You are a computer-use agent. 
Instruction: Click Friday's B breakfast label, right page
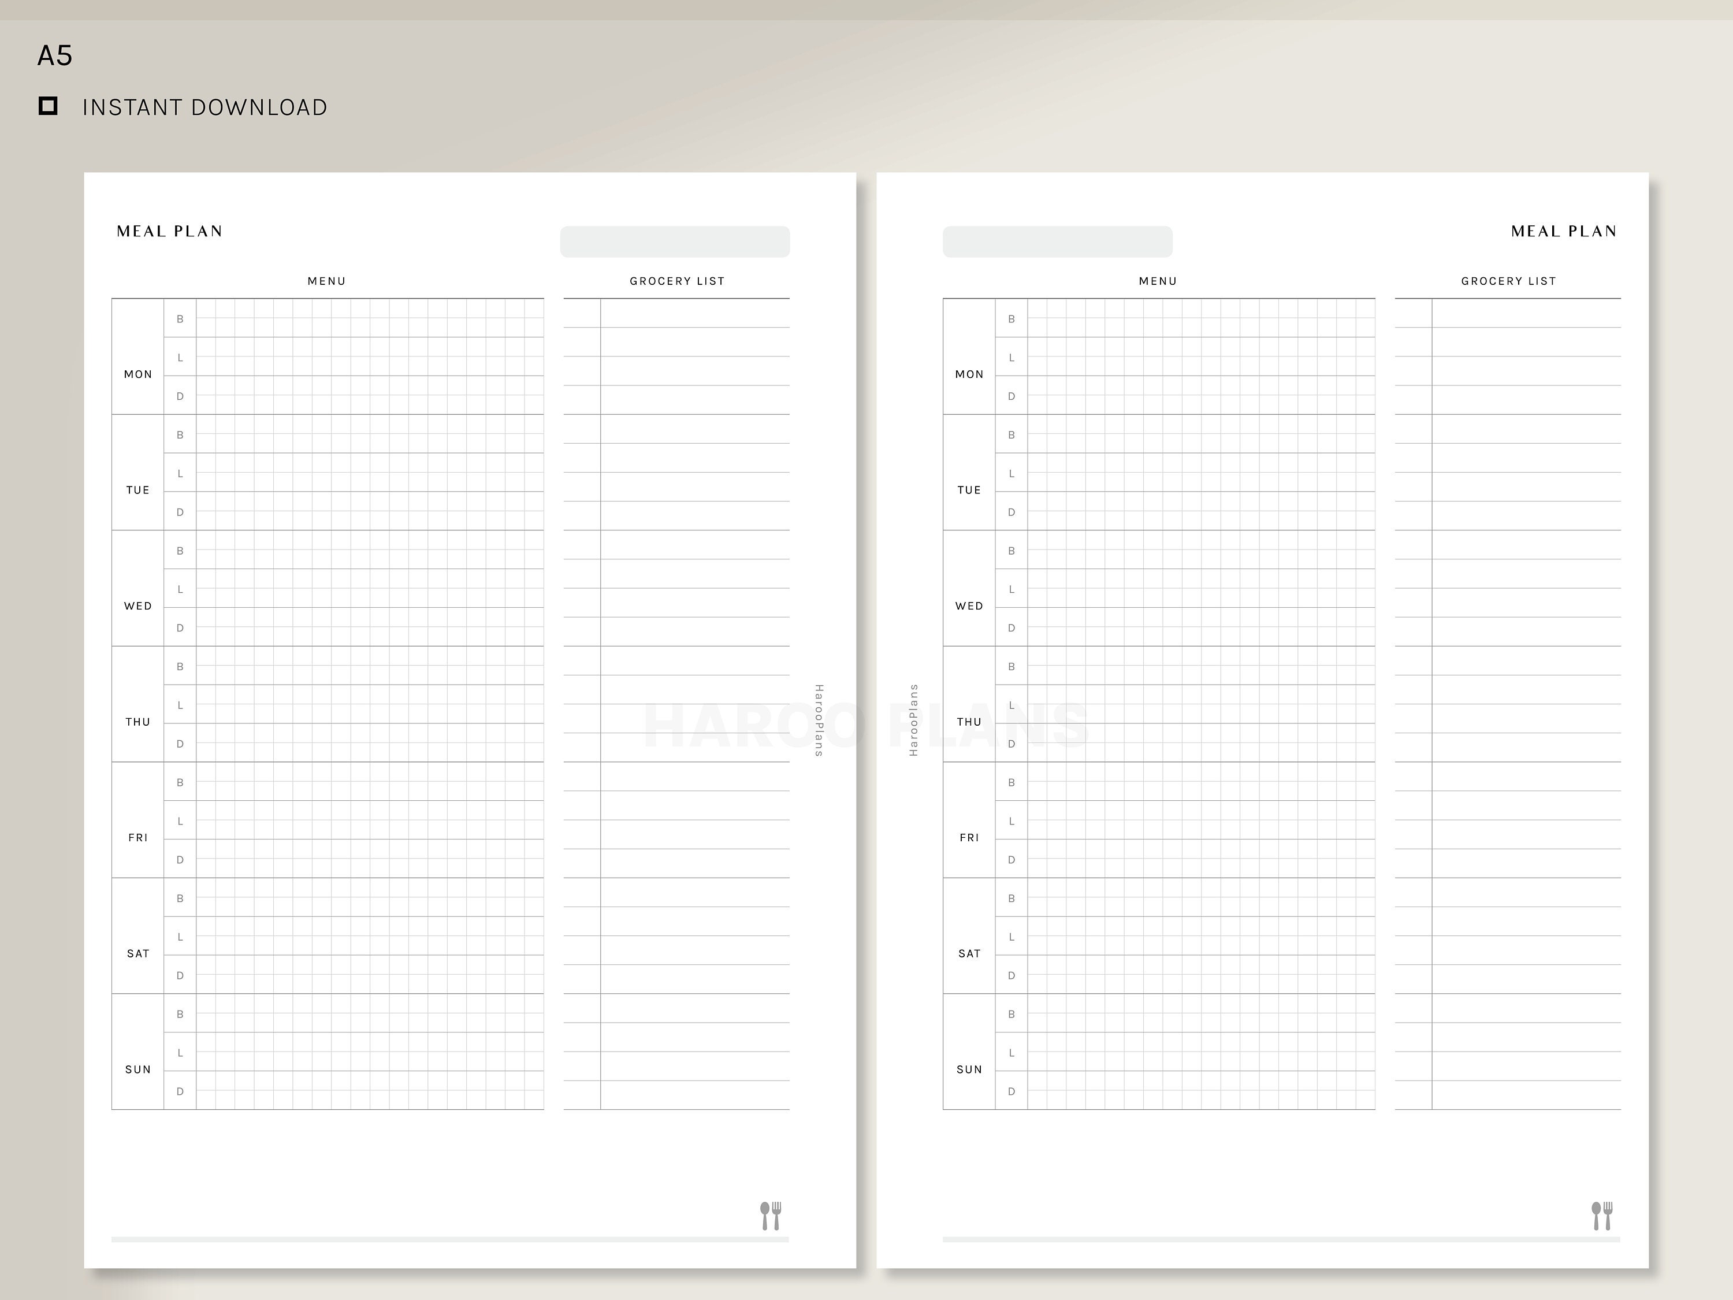coord(1011,783)
